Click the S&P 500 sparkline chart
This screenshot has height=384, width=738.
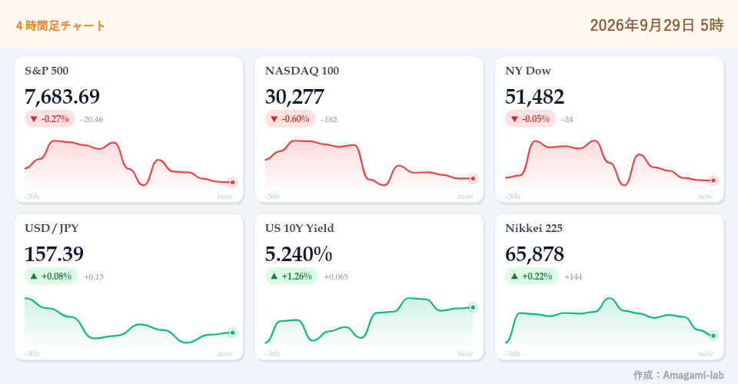pos(131,163)
